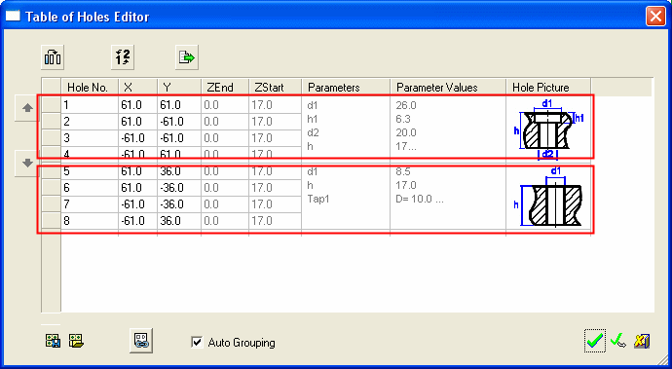
Task: Select the row header of hole 5
Action: [52, 171]
